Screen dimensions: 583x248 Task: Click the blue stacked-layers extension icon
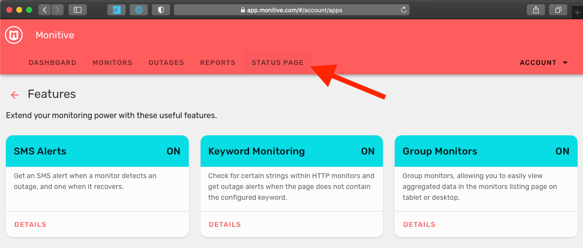click(117, 10)
